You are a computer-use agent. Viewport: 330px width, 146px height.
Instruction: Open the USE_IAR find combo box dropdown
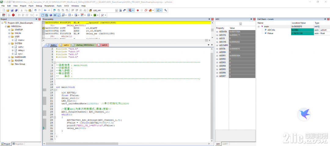click(116, 10)
